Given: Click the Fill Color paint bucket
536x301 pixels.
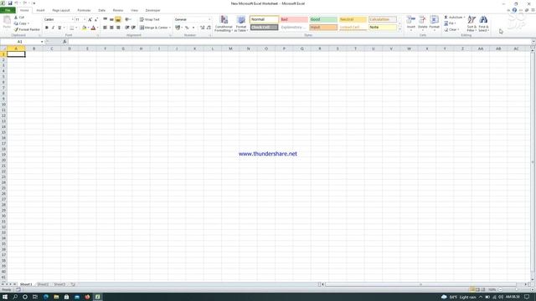Looking at the screenshot, I should pos(84,28).
